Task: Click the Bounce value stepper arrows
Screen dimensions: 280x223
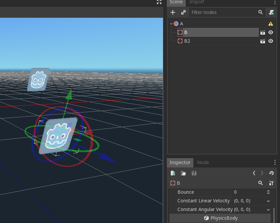Action: (x=268, y=192)
